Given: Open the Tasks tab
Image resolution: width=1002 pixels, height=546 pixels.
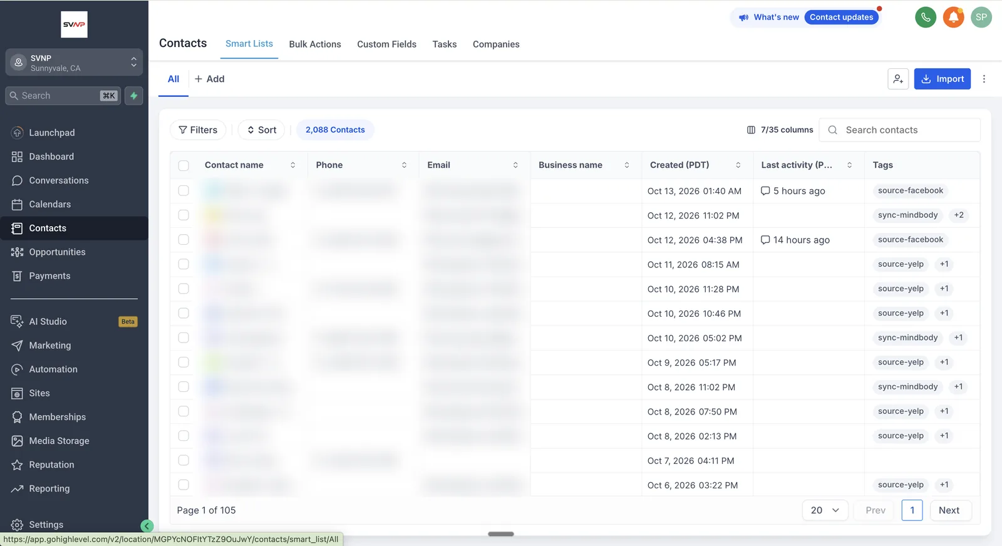Looking at the screenshot, I should coord(445,44).
